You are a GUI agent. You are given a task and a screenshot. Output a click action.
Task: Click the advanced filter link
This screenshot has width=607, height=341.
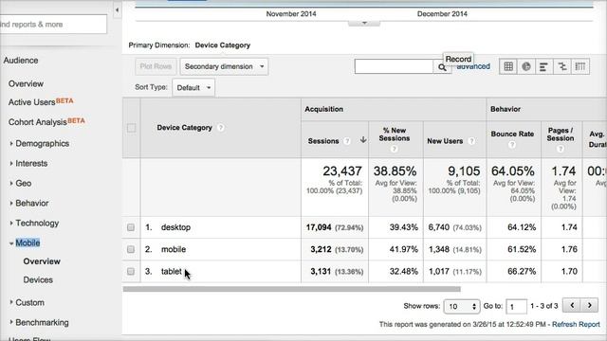473,67
